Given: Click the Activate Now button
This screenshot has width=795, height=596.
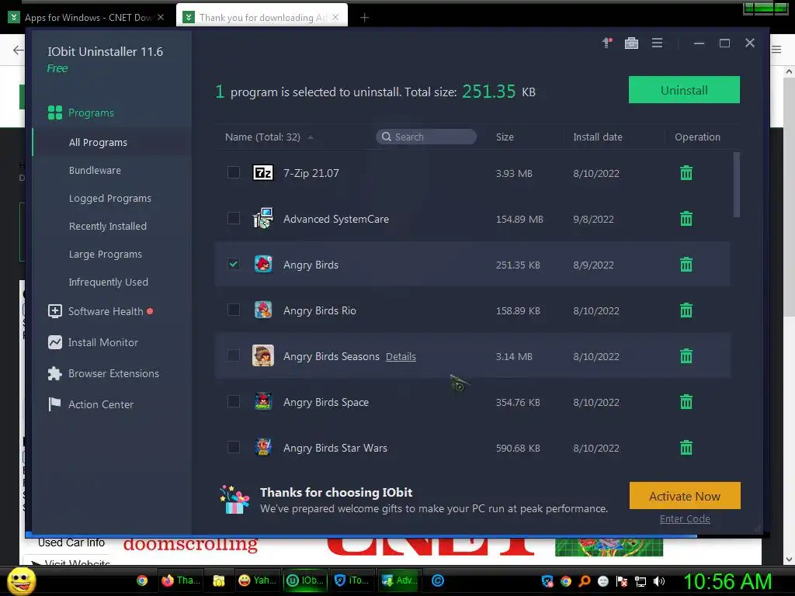Looking at the screenshot, I should pos(685,496).
